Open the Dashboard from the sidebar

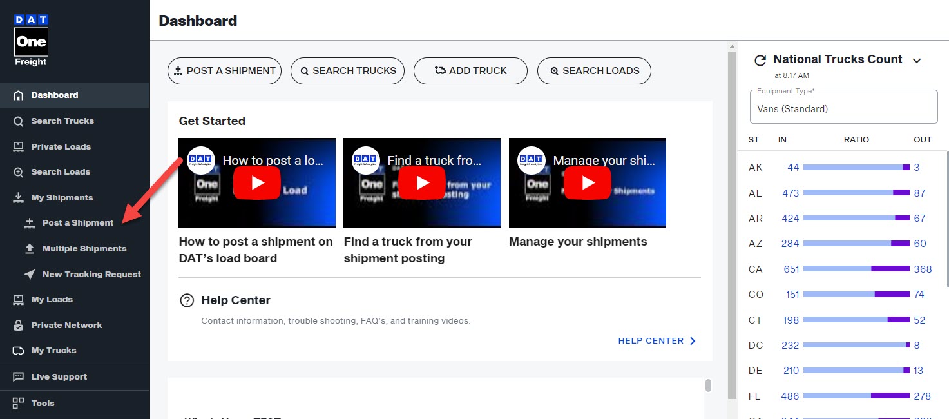point(55,95)
